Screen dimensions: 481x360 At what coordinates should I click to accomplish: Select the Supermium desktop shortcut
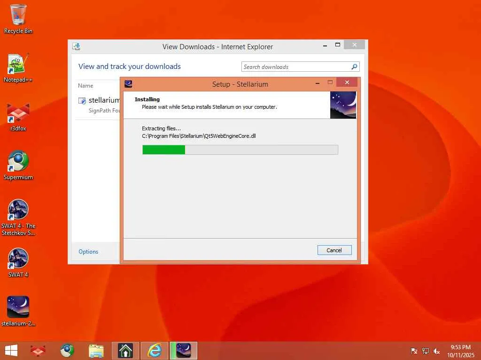click(x=18, y=165)
